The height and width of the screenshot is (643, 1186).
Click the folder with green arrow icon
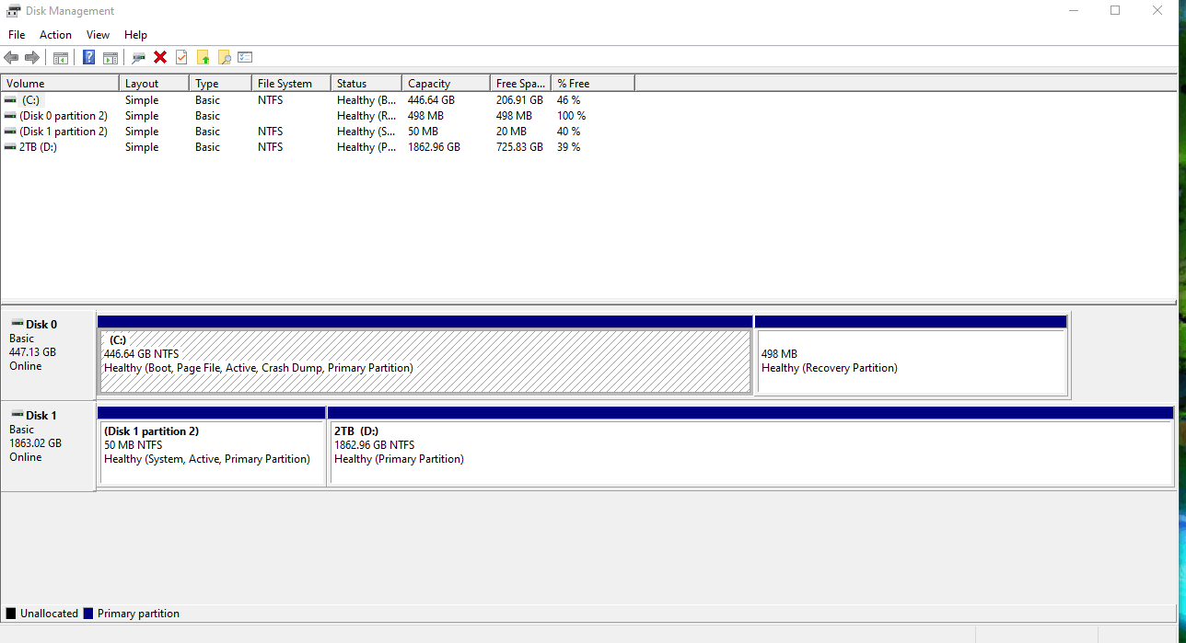[203, 57]
